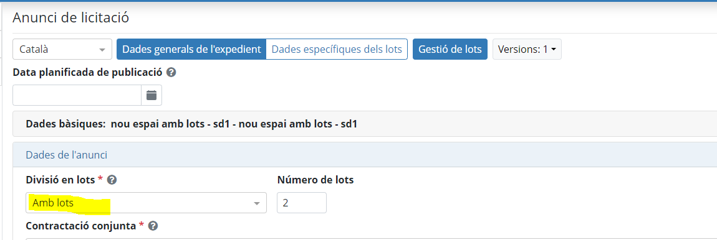Expand the Versions: 1 dropdown
The height and width of the screenshot is (240, 717).
coord(527,49)
